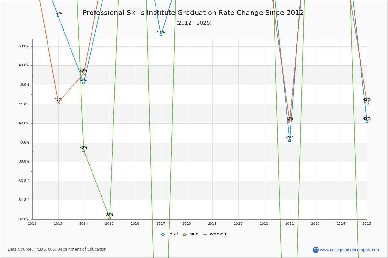Click the 40.8% y-axis label
This screenshot has height=258, width=388.
(24, 143)
